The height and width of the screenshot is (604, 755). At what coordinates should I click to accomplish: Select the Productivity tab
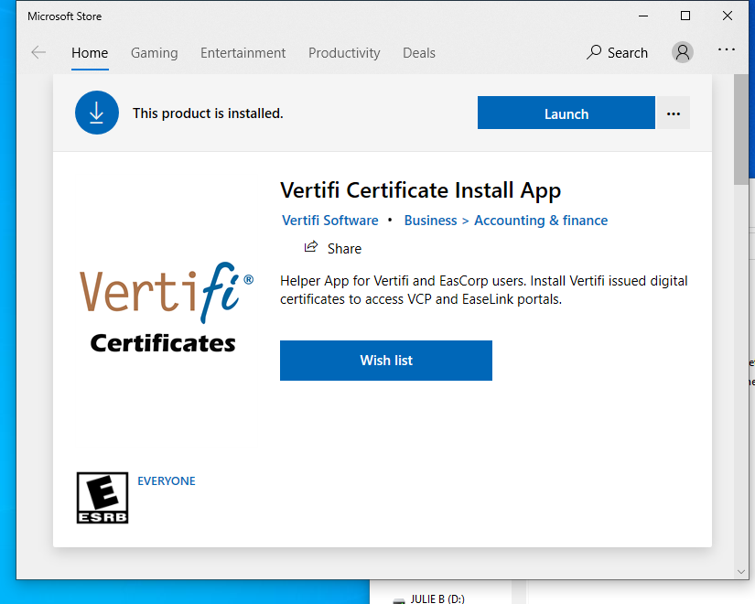tap(344, 53)
